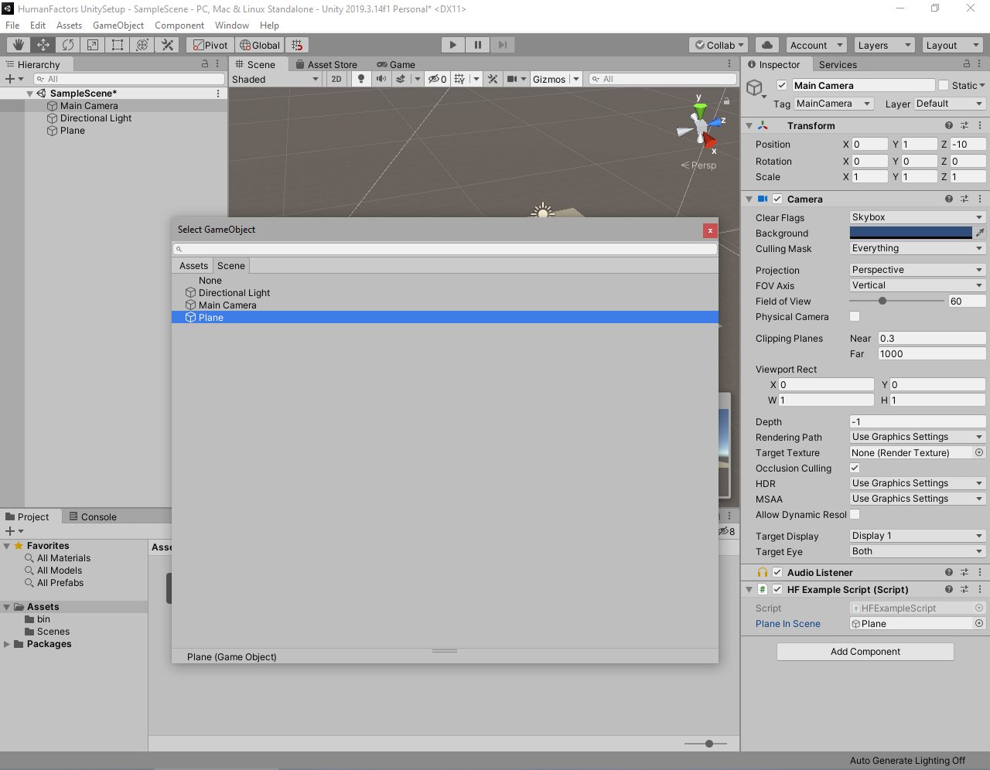This screenshot has height=770, width=990.
Task: Click the Background color swatch
Action: pos(910,233)
